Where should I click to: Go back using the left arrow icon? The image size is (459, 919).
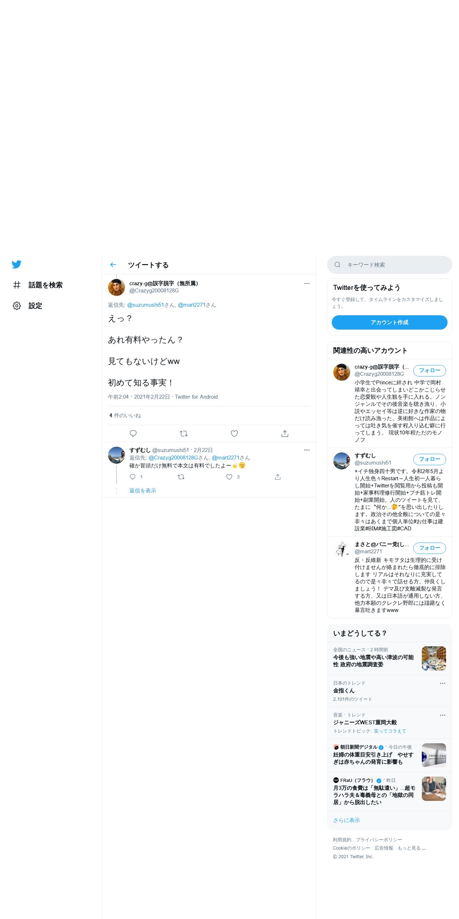tap(113, 265)
